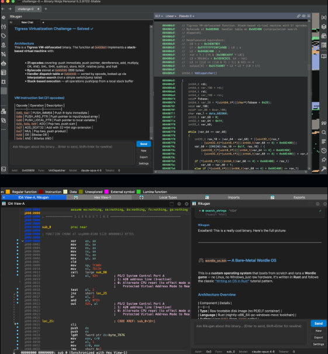Screen dimensions: 328x354
Task: Go forward with Binary Ninja's right arrow
Action: coord(10,9)
